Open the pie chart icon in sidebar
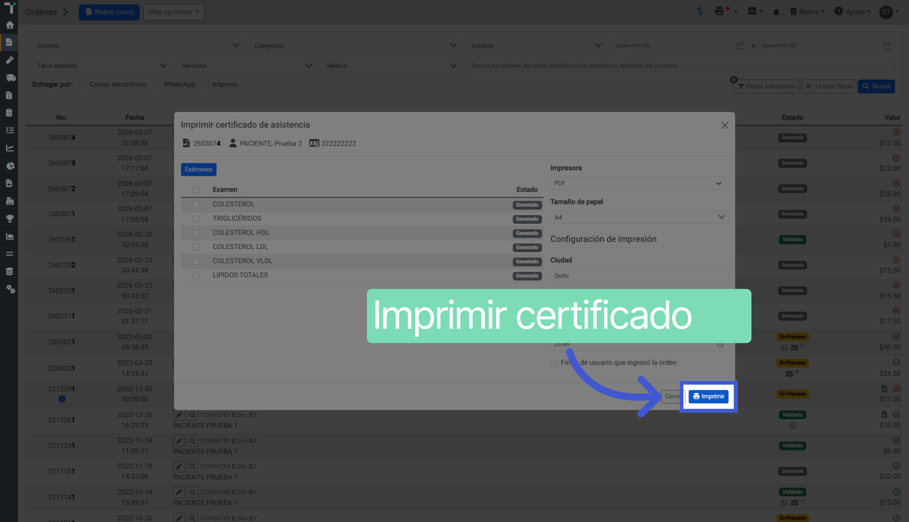This screenshot has width=909, height=522. [10, 166]
